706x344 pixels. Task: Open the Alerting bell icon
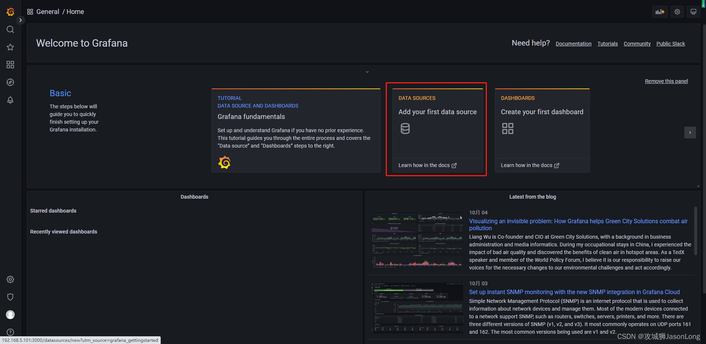tap(10, 100)
